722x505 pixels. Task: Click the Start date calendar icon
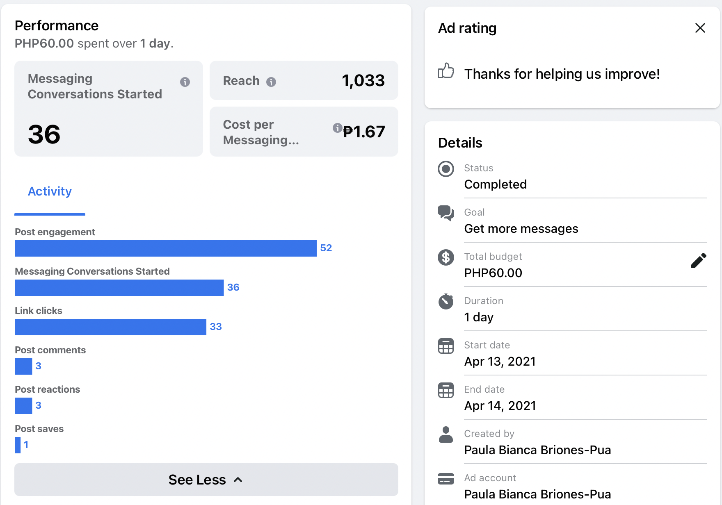click(446, 346)
